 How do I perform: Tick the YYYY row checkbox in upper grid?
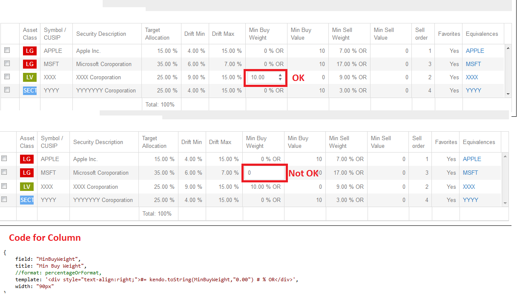[7, 90]
